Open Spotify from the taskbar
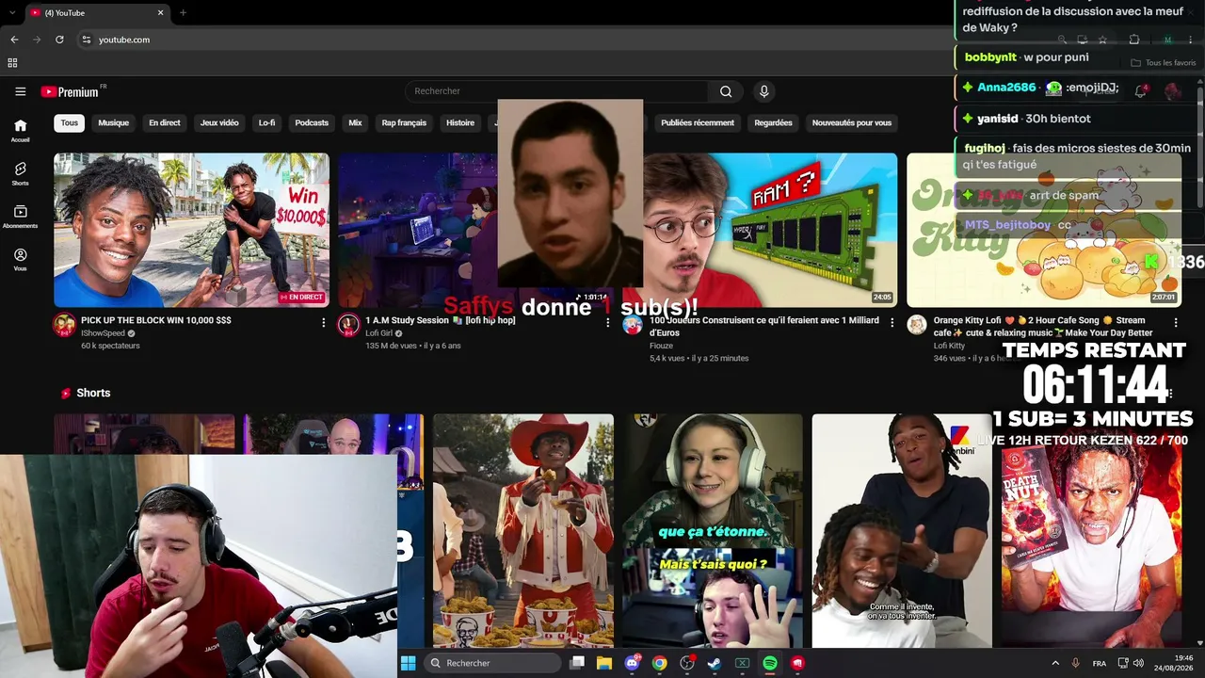 click(770, 663)
